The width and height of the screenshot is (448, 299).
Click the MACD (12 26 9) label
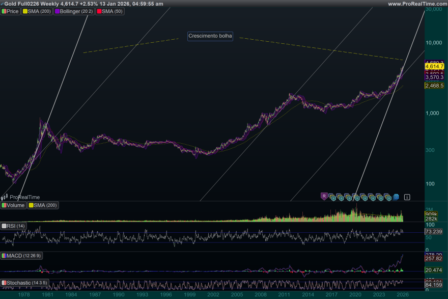tap(21, 255)
